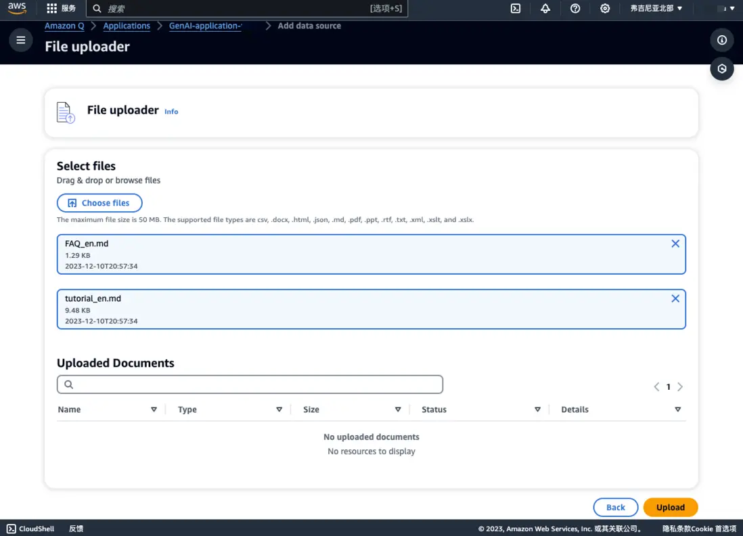Screen dimensions: 743x536
Task: Click the hexagon icon below info button
Action: 721,69
